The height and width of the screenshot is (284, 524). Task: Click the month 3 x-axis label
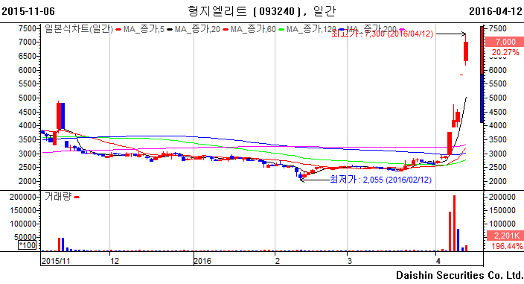(350, 261)
